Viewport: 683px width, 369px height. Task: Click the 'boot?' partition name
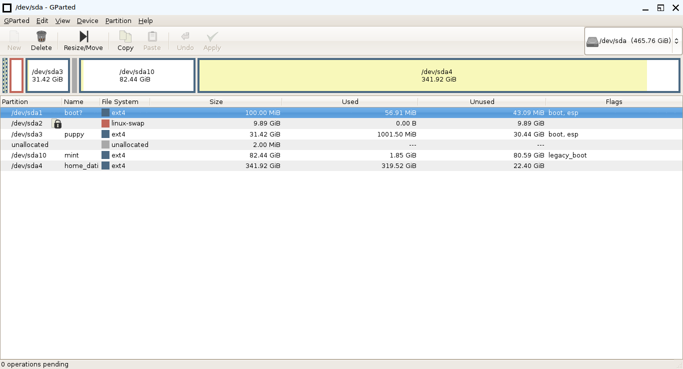click(x=73, y=113)
